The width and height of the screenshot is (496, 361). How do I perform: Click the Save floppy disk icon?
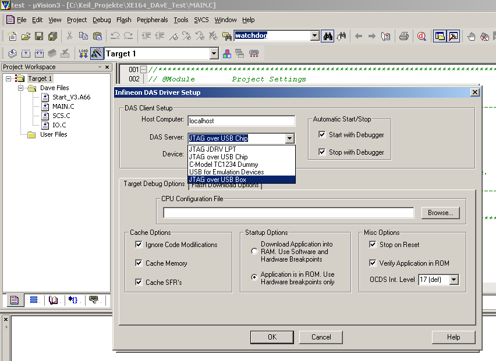click(39, 36)
